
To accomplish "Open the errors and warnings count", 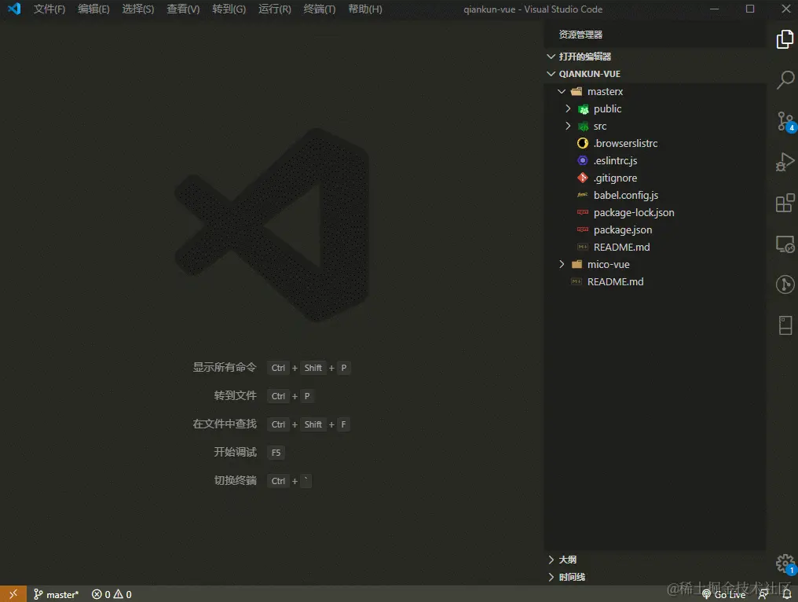I will click(x=112, y=594).
